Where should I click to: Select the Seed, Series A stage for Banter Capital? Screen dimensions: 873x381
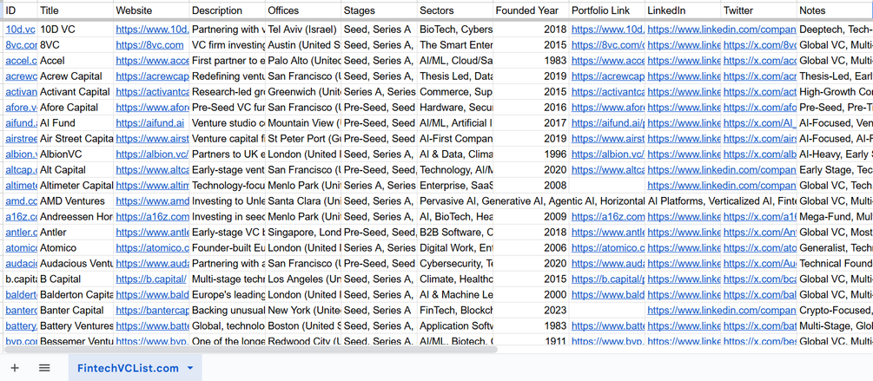(379, 310)
